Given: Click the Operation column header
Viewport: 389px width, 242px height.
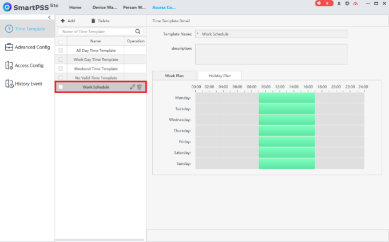Looking at the screenshot, I should [136, 41].
